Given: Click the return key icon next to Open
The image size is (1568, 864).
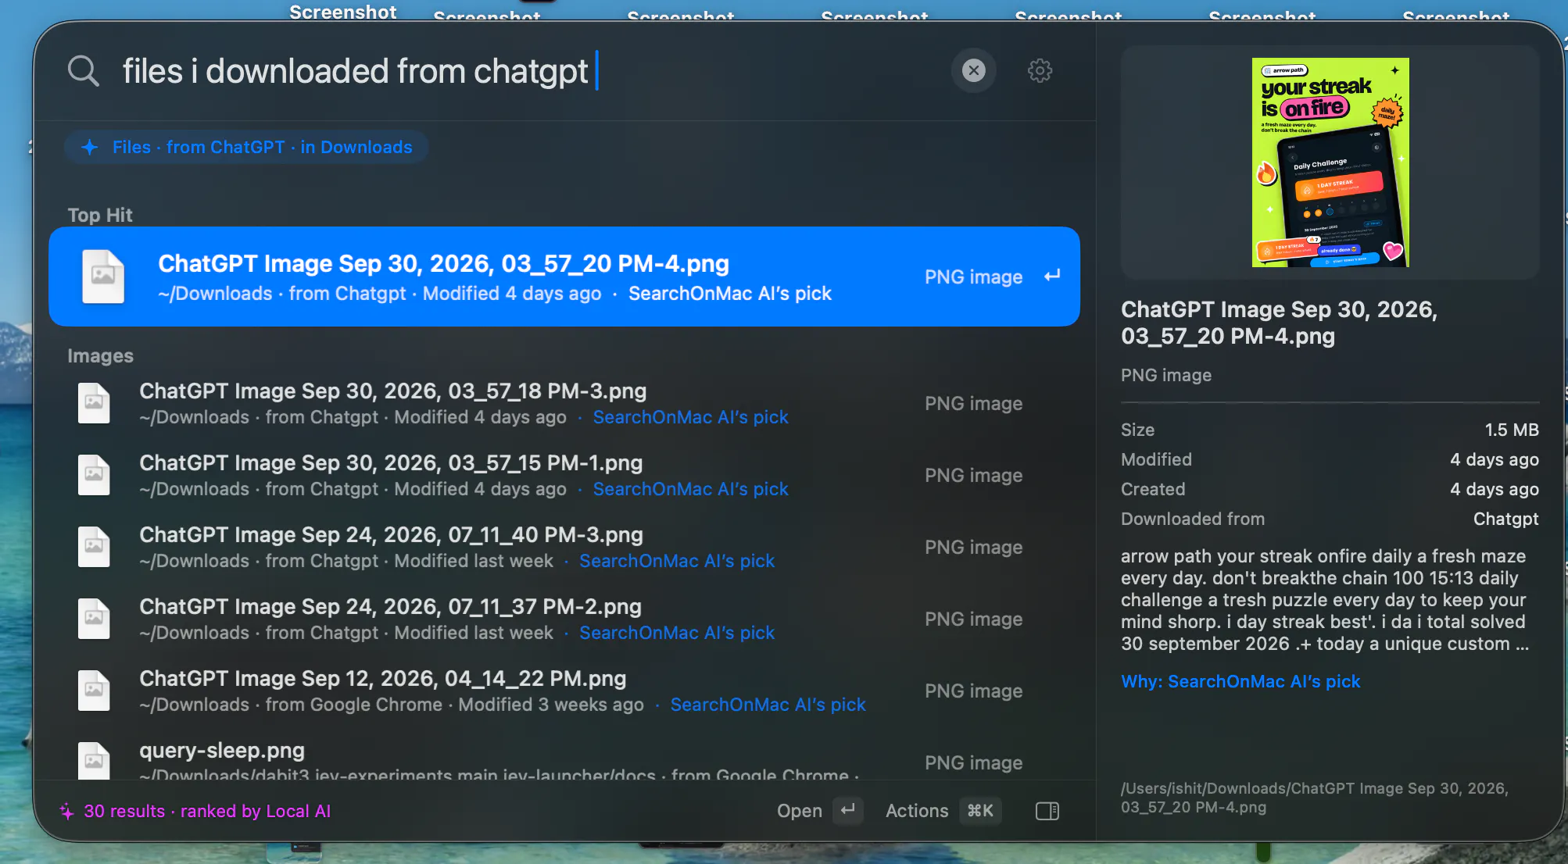Looking at the screenshot, I should pos(847,810).
